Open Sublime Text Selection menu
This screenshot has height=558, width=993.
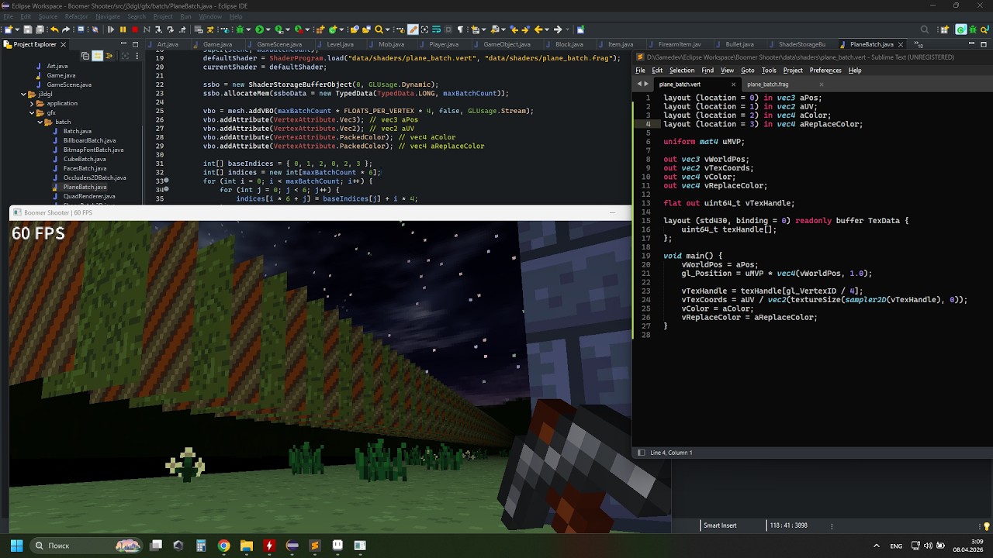click(x=682, y=71)
